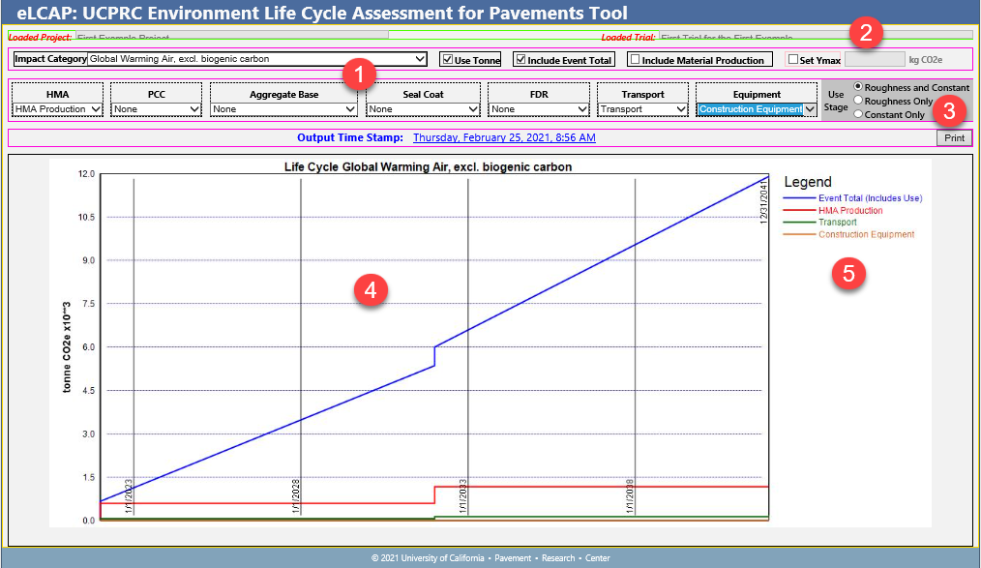Click the Ymax value input field
This screenshot has height=568, width=981.
pyautogui.click(x=875, y=60)
